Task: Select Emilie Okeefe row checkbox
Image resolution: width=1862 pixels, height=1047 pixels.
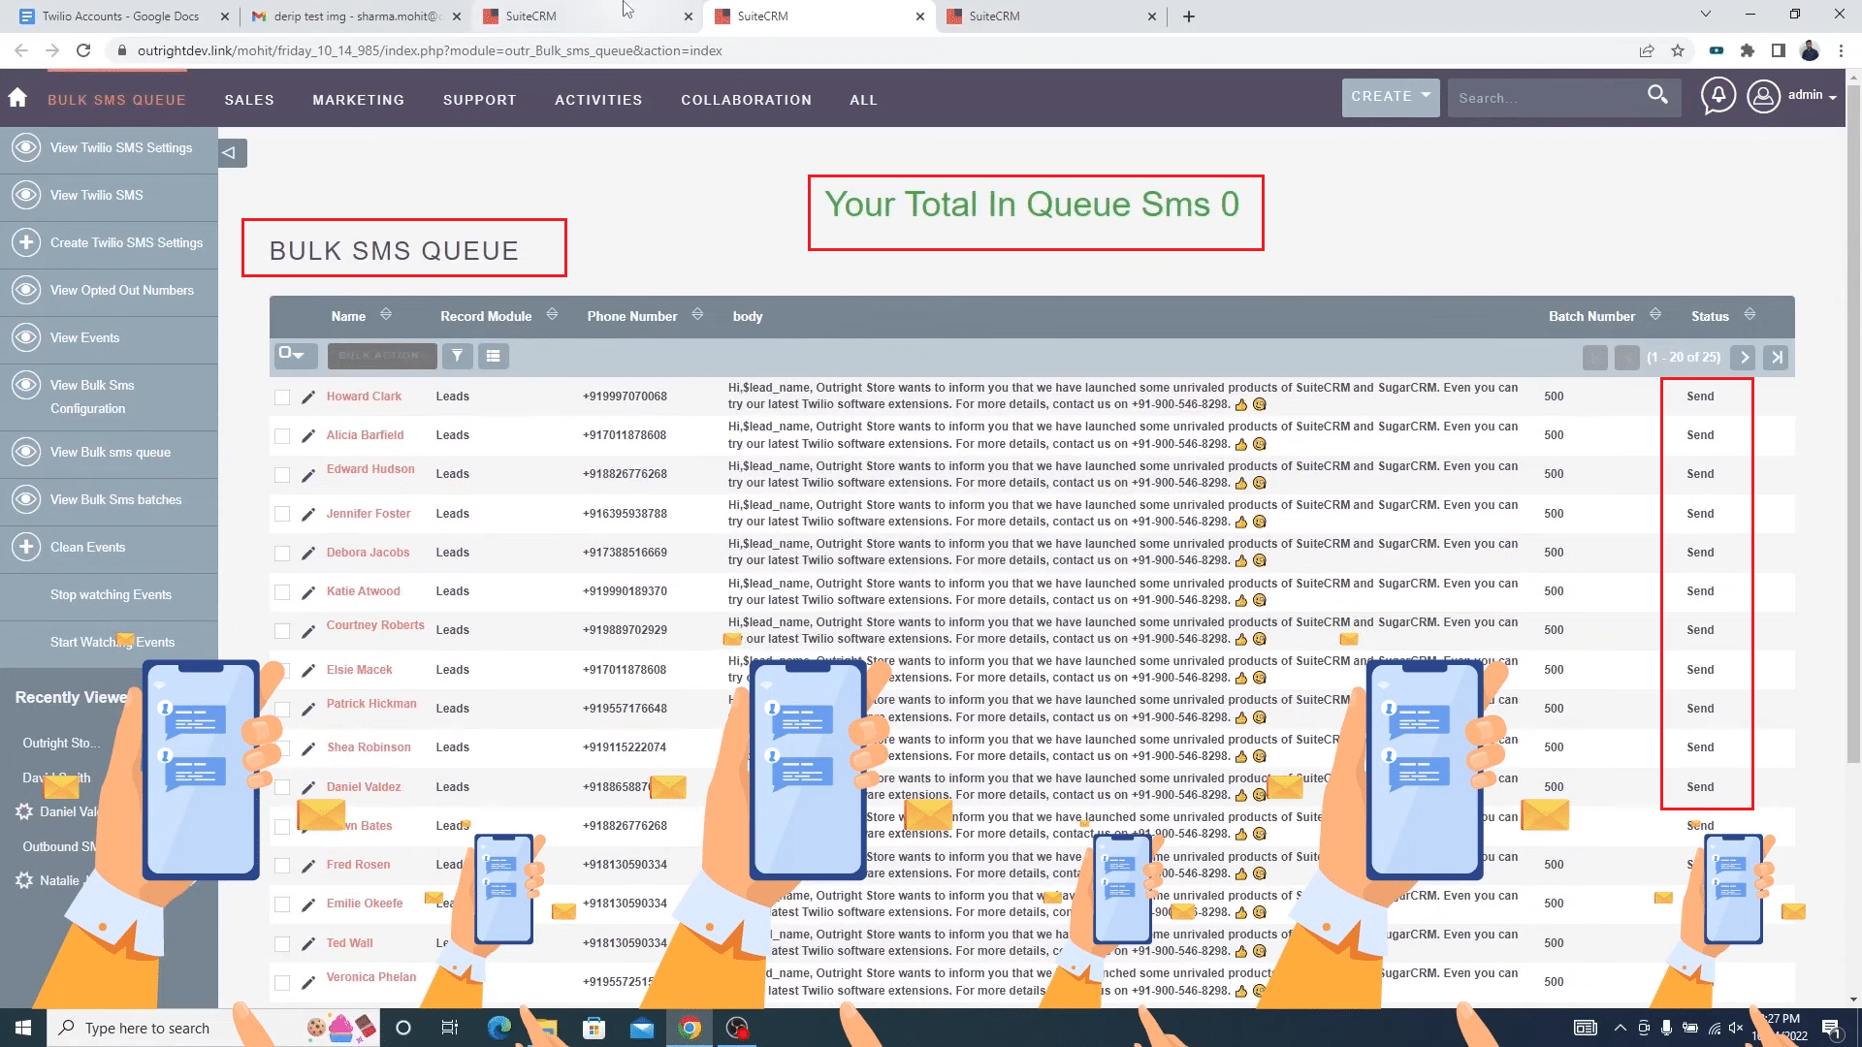Action: pyautogui.click(x=282, y=904)
